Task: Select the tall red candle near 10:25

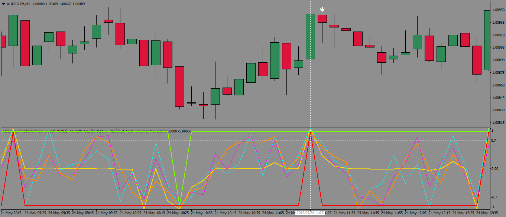Action: (x=179, y=86)
